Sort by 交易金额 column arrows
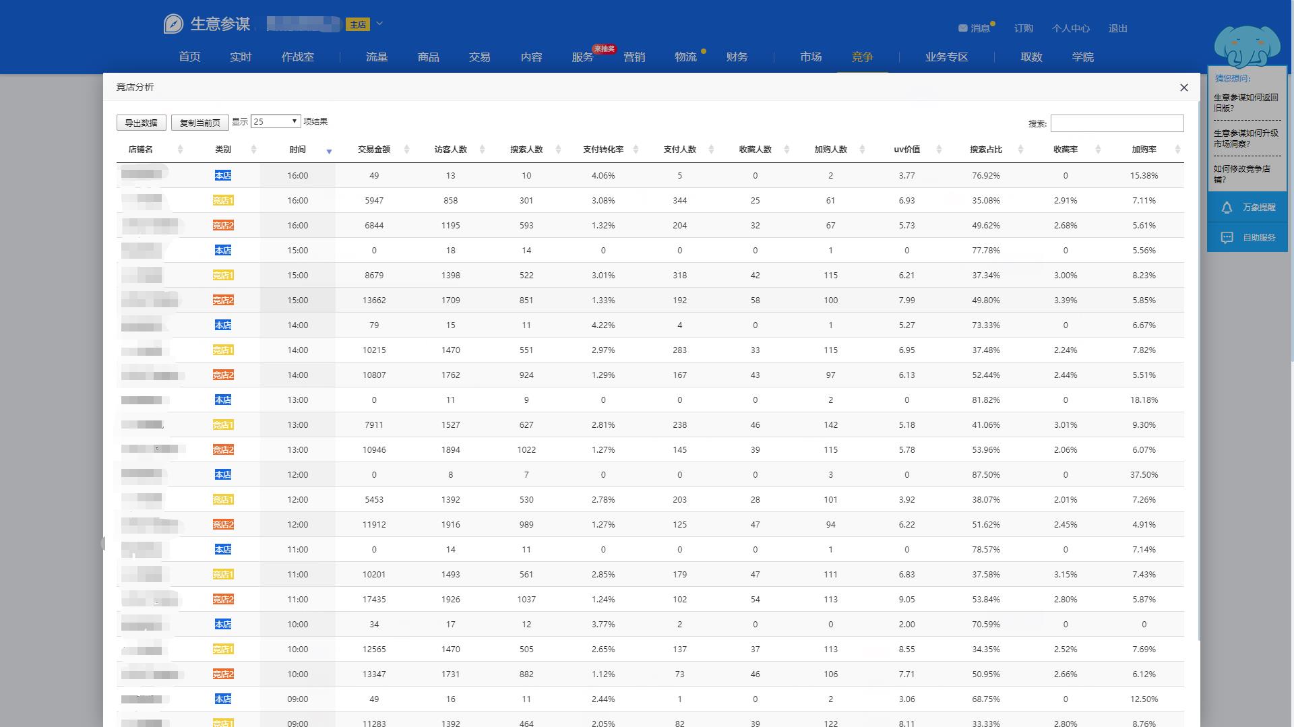Image resolution: width=1294 pixels, height=727 pixels. click(406, 150)
